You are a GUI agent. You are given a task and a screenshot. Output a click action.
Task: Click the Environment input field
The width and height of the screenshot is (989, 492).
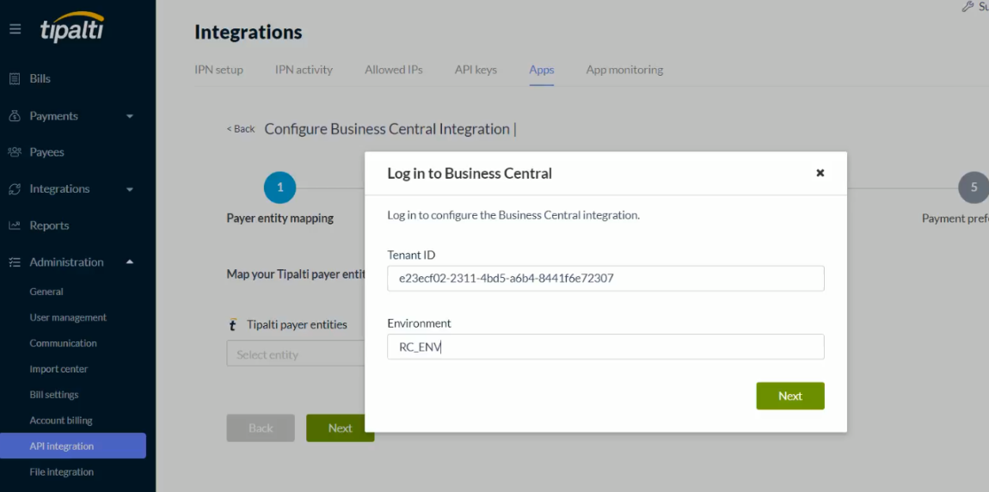point(605,347)
